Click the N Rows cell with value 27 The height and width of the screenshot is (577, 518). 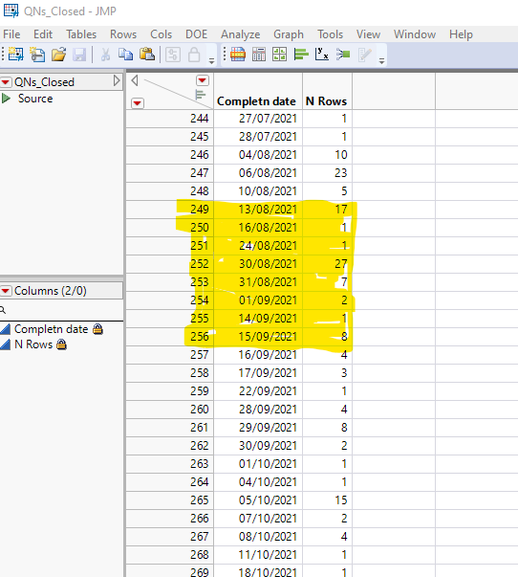pyautogui.click(x=327, y=264)
